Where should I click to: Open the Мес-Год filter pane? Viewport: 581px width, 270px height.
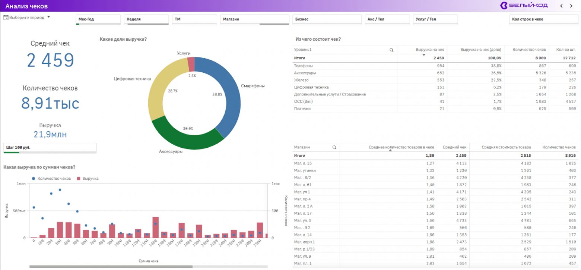pyautogui.click(x=98, y=19)
